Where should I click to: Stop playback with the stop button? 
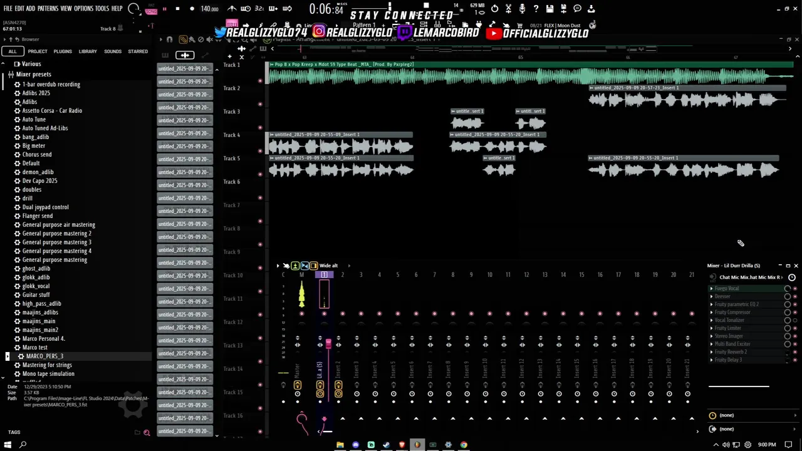pos(177,9)
